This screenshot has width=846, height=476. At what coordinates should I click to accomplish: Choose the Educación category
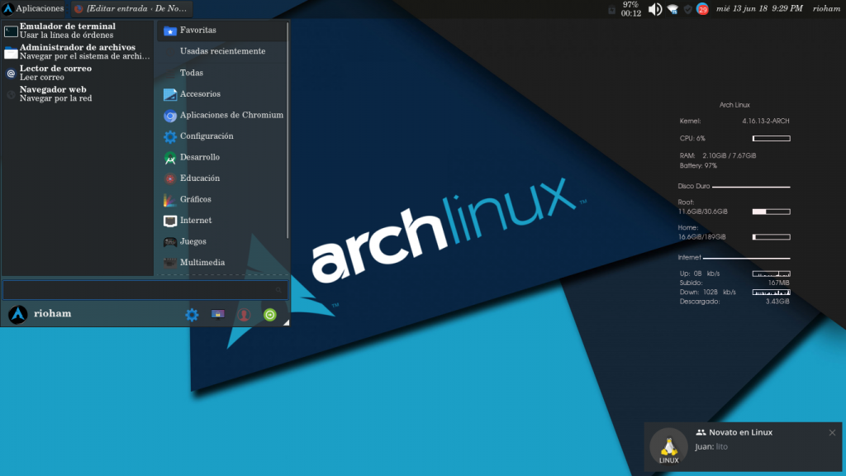pyautogui.click(x=221, y=178)
